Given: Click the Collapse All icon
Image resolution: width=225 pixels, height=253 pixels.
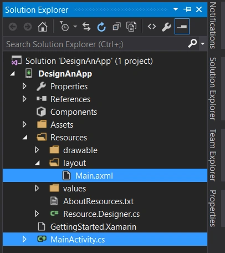Looking at the screenshot, I should 116,27.
